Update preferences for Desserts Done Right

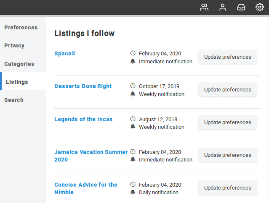tap(227, 90)
